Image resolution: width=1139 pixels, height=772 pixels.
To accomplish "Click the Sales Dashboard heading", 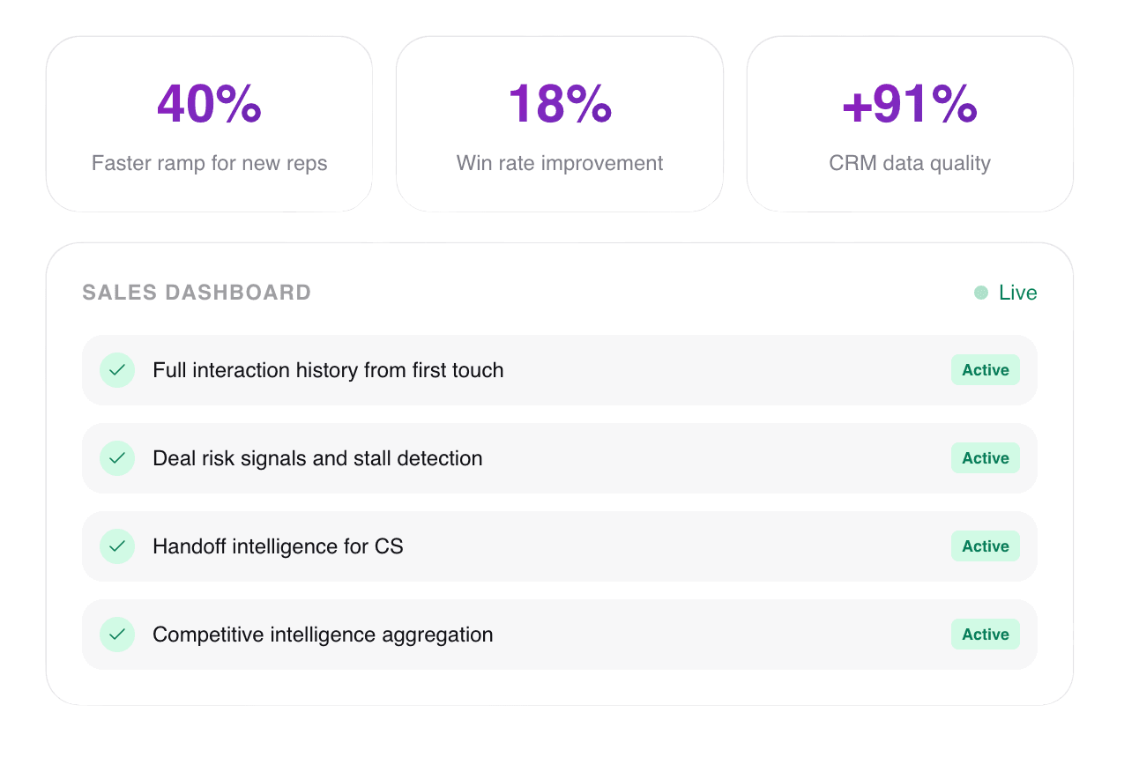I will point(197,293).
